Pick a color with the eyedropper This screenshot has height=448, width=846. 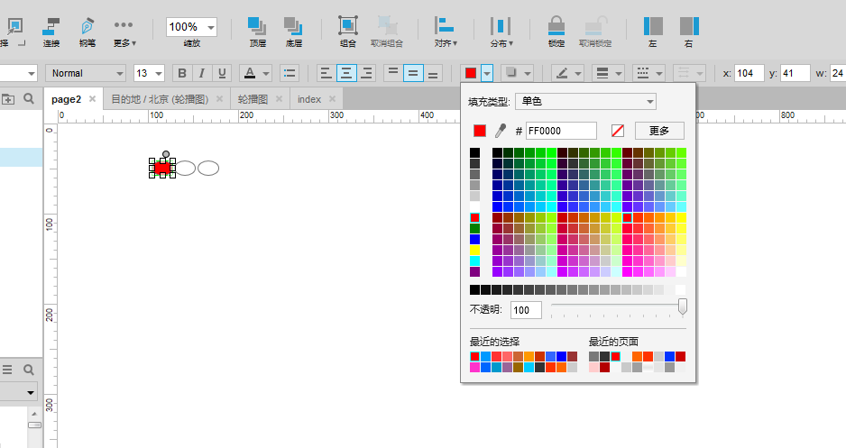tap(501, 131)
